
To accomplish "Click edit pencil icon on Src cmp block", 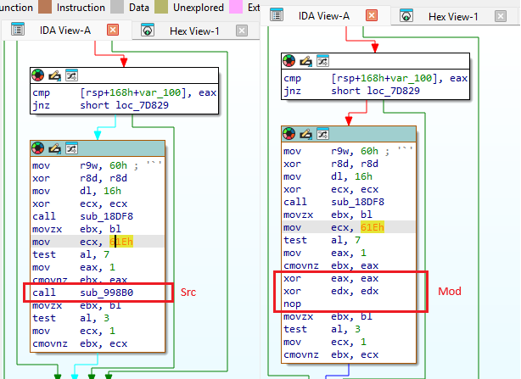I will 55,75.
